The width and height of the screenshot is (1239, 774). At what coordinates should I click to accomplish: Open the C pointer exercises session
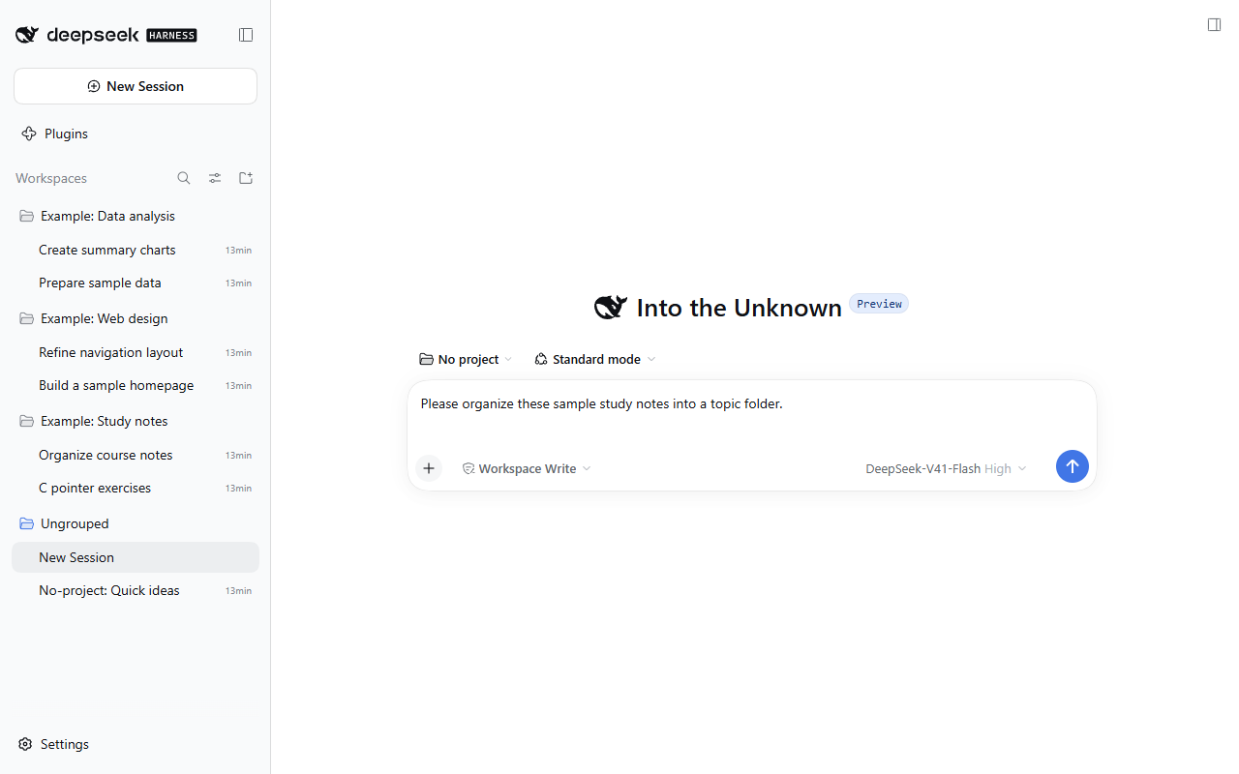[x=136, y=488]
